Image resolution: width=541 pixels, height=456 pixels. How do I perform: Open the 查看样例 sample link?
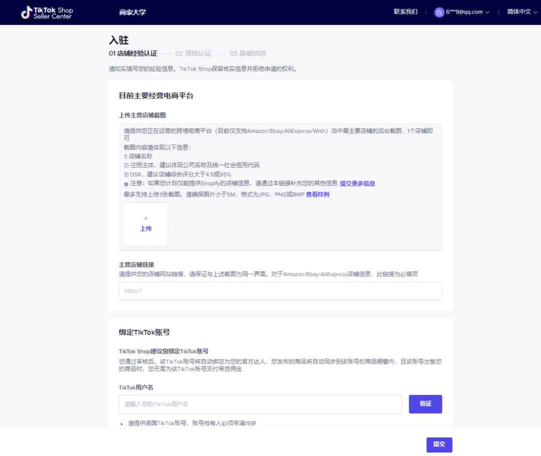[318, 194]
